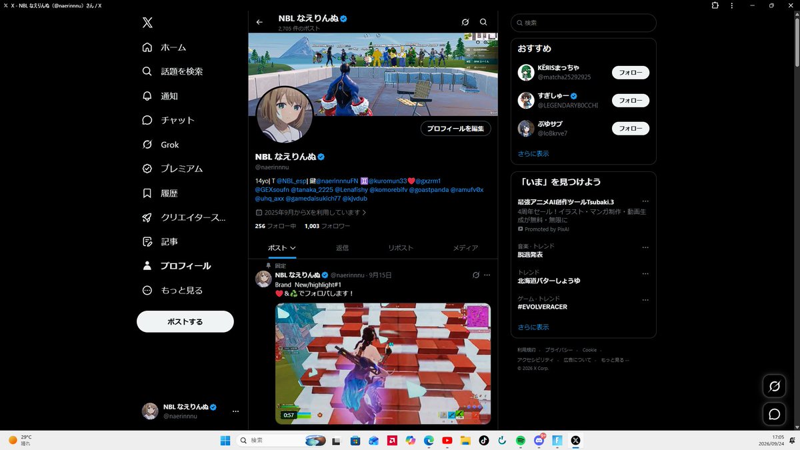Click さらに表示 under おすすめ
This screenshot has height=450, width=800.
click(x=533, y=153)
